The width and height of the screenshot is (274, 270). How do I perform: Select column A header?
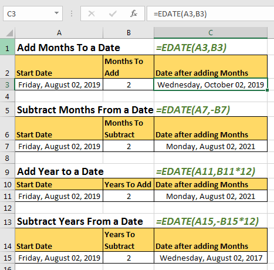pyautogui.click(x=59, y=33)
